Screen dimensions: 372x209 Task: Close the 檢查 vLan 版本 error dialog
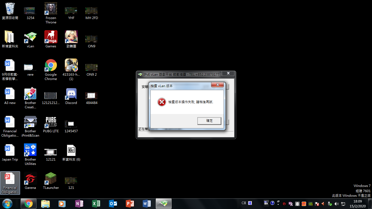click(x=218, y=85)
